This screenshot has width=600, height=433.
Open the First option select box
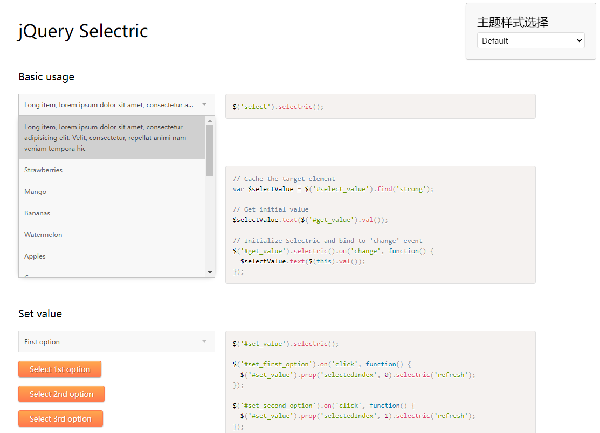coord(116,341)
